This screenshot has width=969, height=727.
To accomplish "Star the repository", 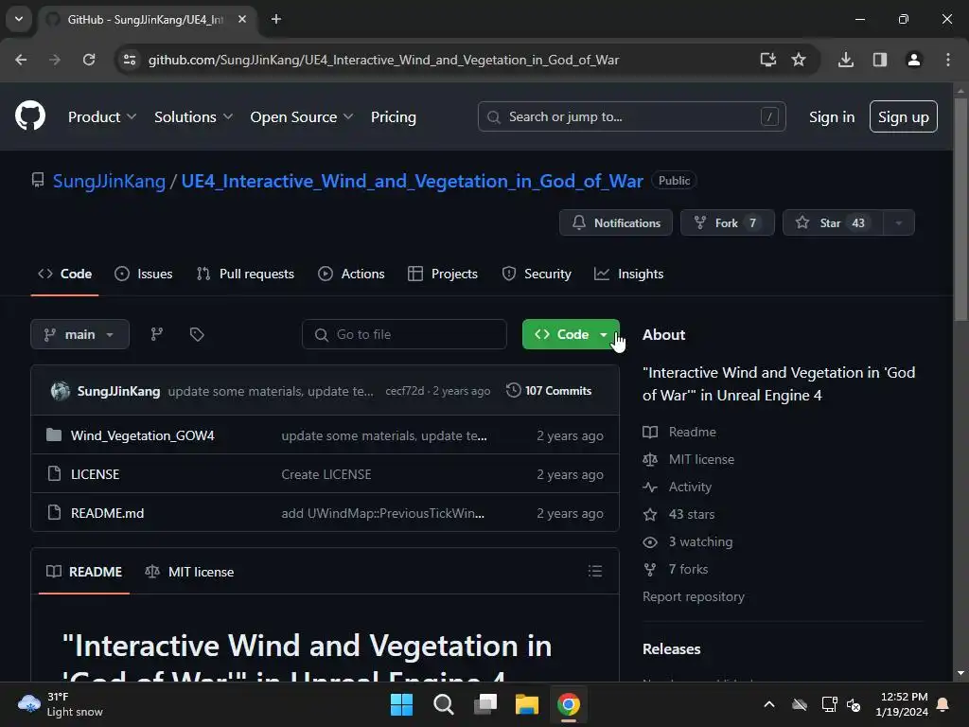I will tap(833, 223).
